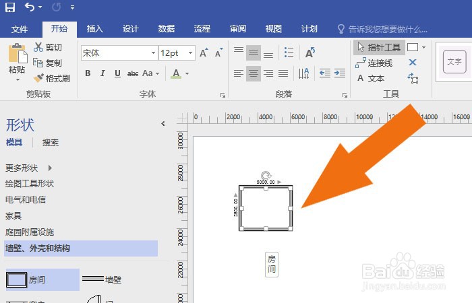
Task: Switch to the 插入 tab
Action: click(x=95, y=29)
